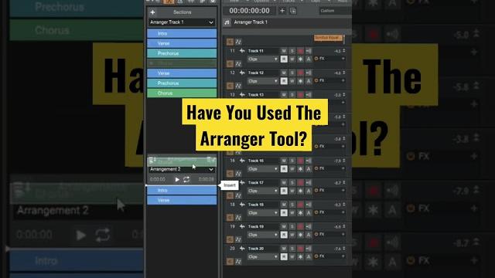Viewport: 495px width, 278px height.
Task: Toggle automation write on Track 11
Action: click(292, 59)
